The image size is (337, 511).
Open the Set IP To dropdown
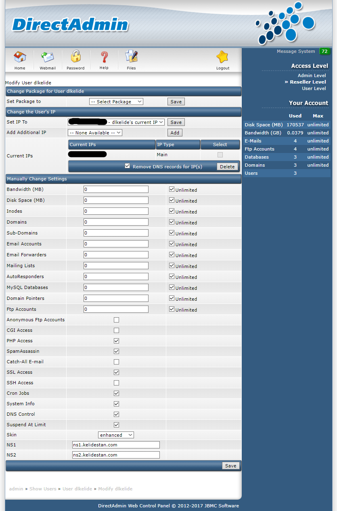tap(116, 122)
